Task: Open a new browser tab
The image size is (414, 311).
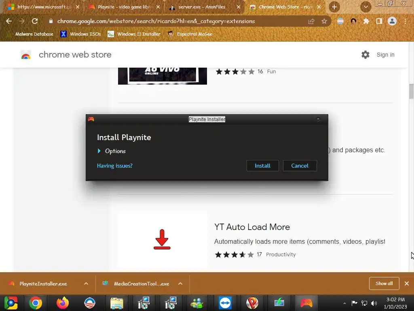Action: [x=334, y=7]
